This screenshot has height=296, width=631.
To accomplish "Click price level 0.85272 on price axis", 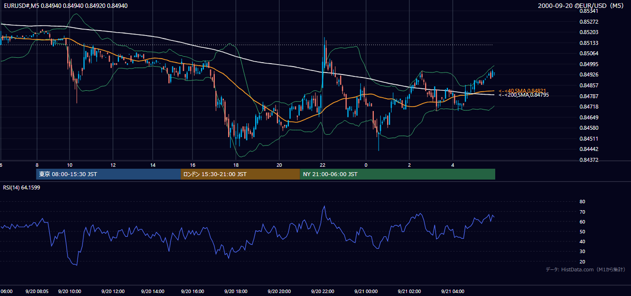I will pyautogui.click(x=589, y=22).
